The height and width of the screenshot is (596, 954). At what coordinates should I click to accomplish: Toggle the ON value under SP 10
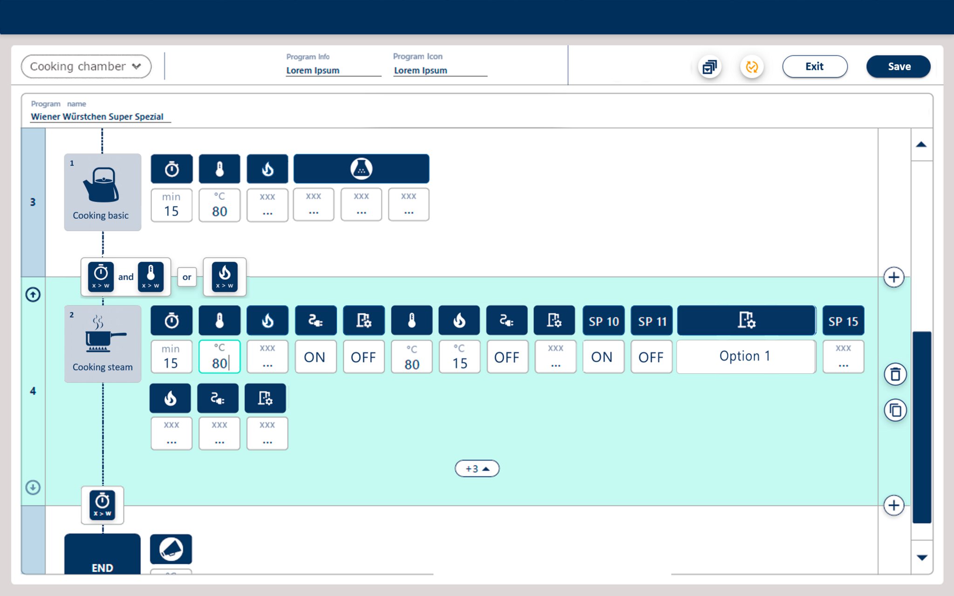click(602, 357)
